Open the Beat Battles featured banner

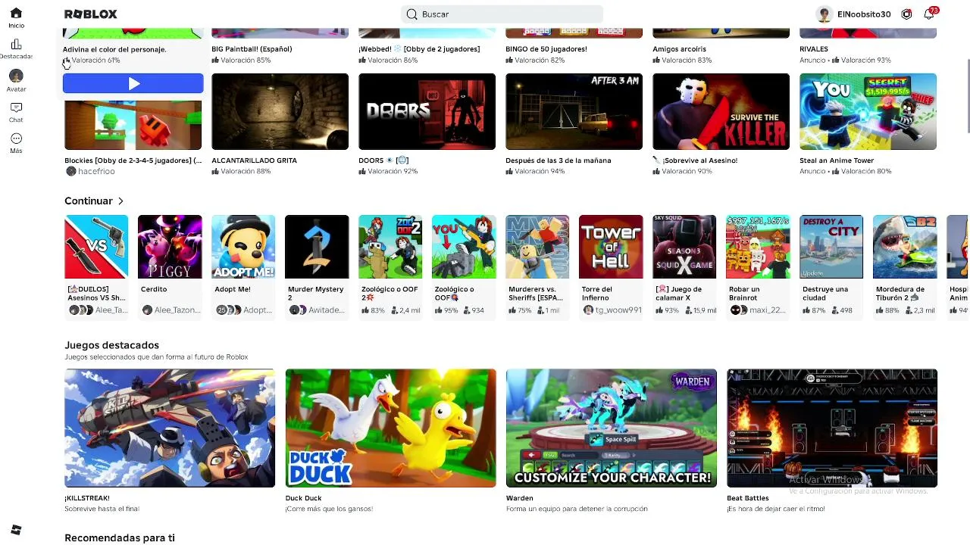click(x=832, y=428)
